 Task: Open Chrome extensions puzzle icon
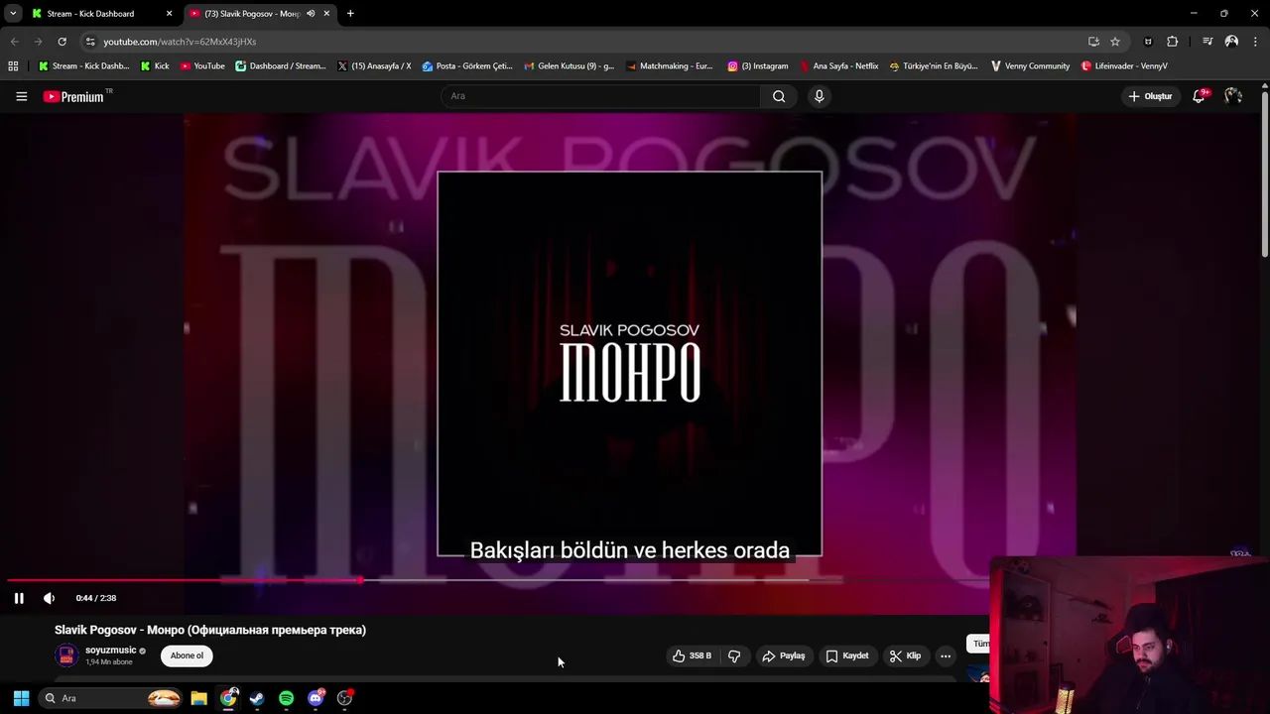[1173, 42]
